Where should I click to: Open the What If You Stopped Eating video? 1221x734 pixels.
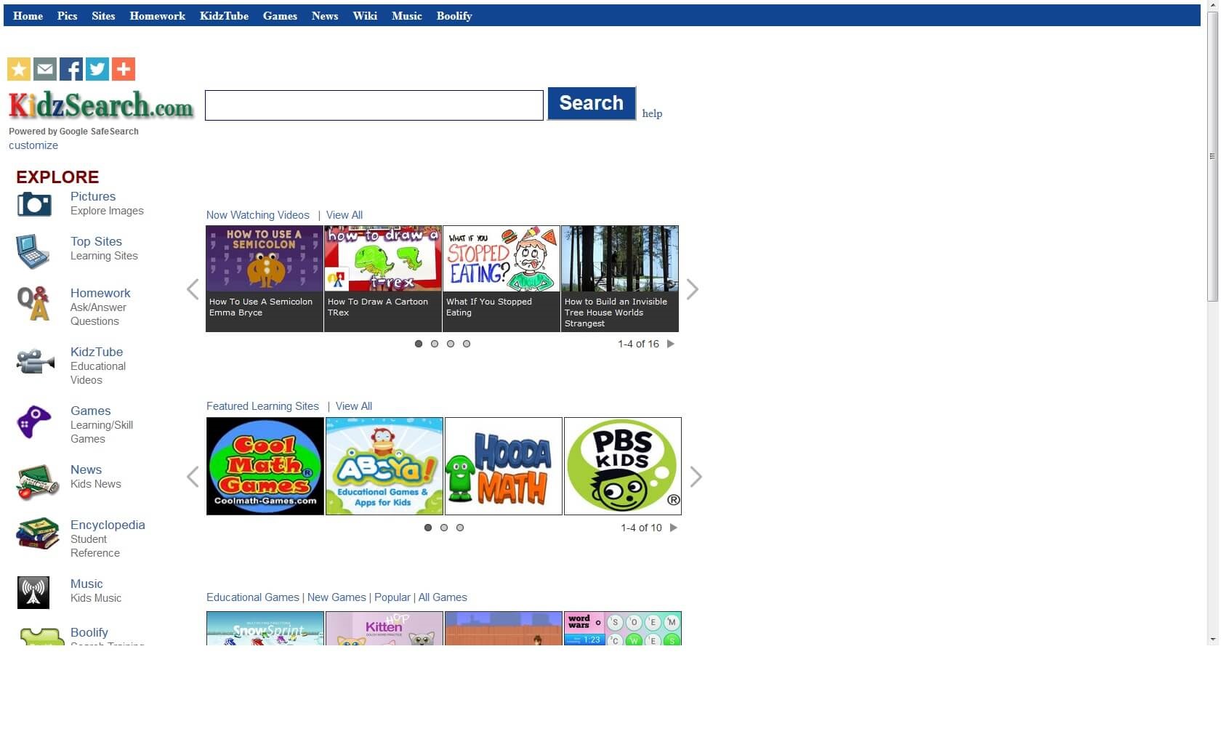(501, 278)
